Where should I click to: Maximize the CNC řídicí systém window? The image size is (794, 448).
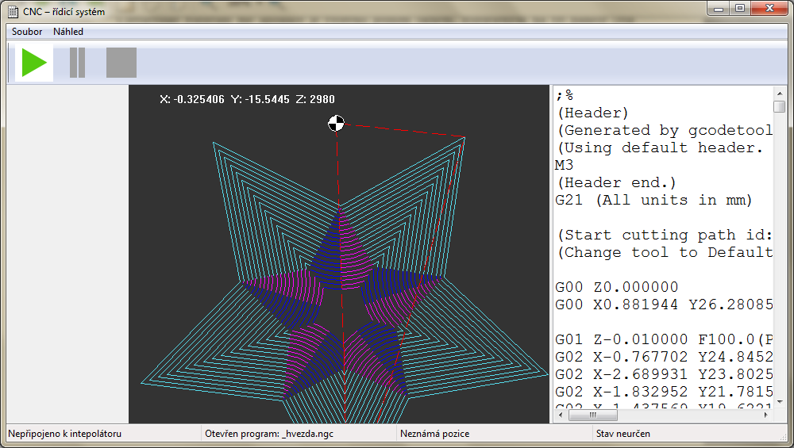(740, 9)
